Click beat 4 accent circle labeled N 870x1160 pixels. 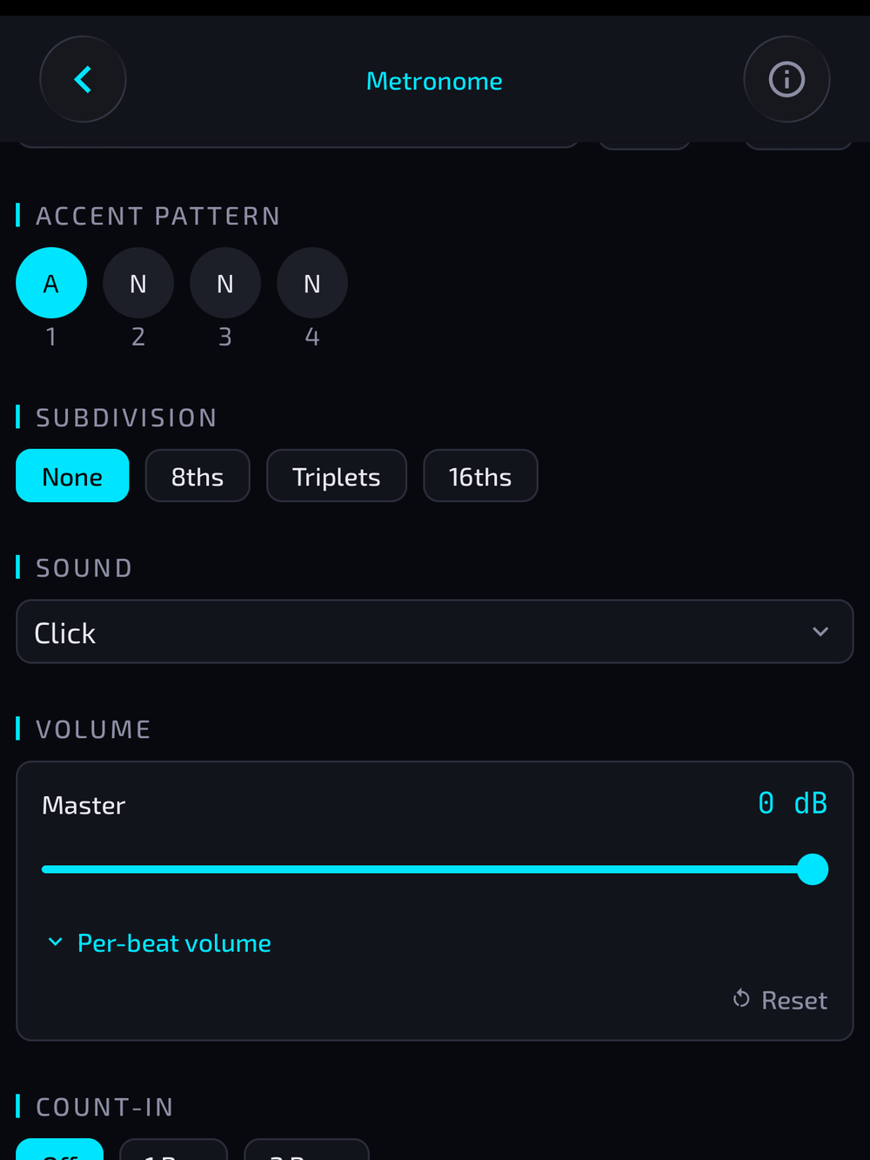311,283
